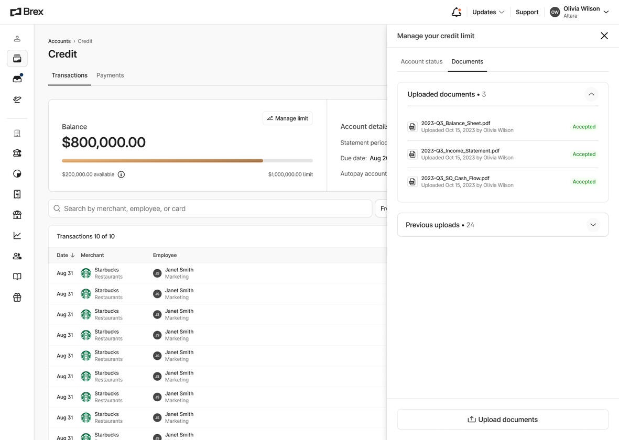
Task: Switch to the Account status tab
Action: [x=421, y=62]
